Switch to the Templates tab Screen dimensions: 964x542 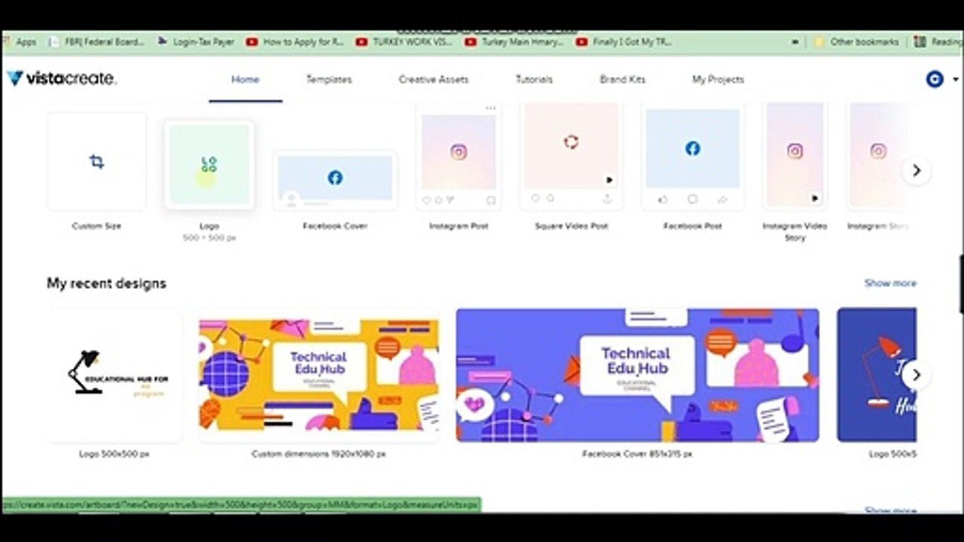[x=329, y=79]
